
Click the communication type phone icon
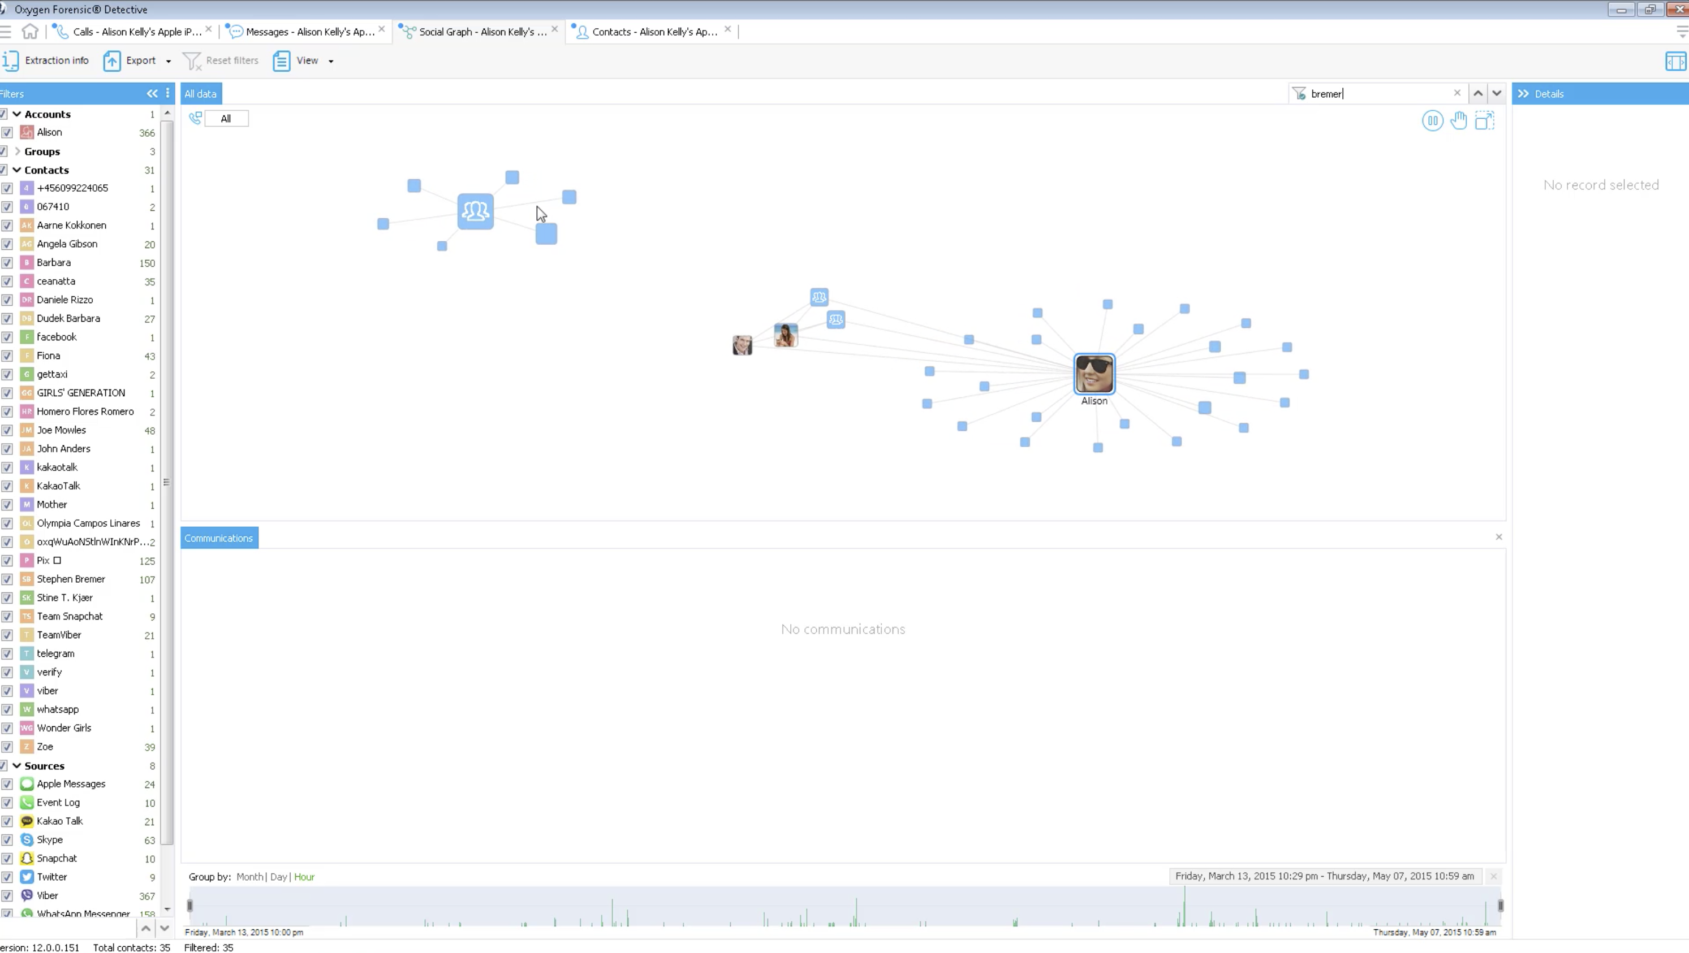tap(195, 118)
